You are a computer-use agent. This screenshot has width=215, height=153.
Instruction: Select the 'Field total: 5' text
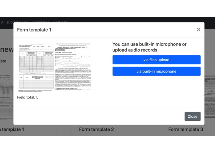(x=28, y=97)
